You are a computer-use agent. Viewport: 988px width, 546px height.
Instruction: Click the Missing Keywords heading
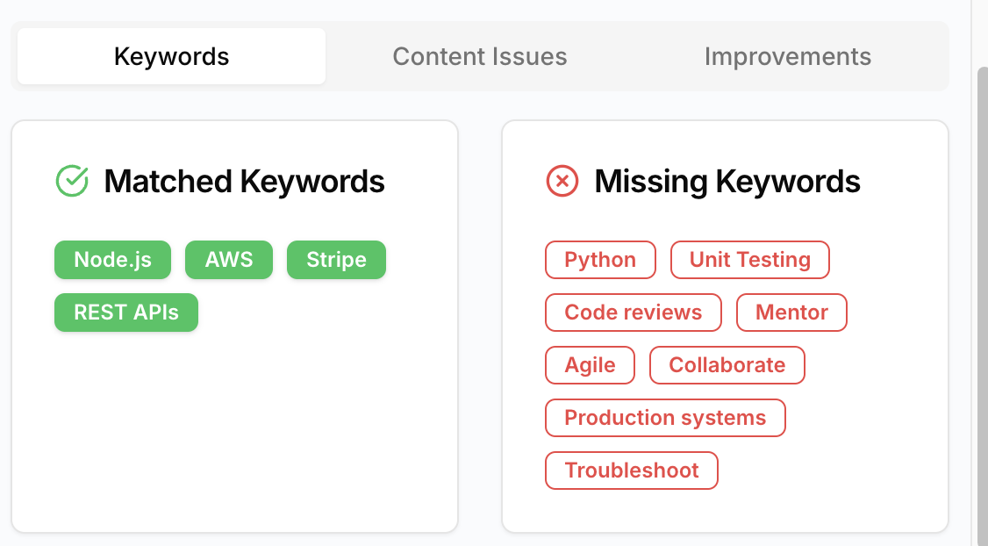pos(727,182)
